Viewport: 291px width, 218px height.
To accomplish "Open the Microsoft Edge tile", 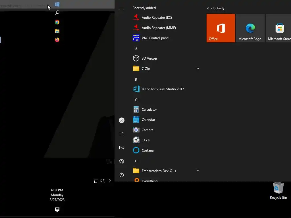I will tap(250, 28).
